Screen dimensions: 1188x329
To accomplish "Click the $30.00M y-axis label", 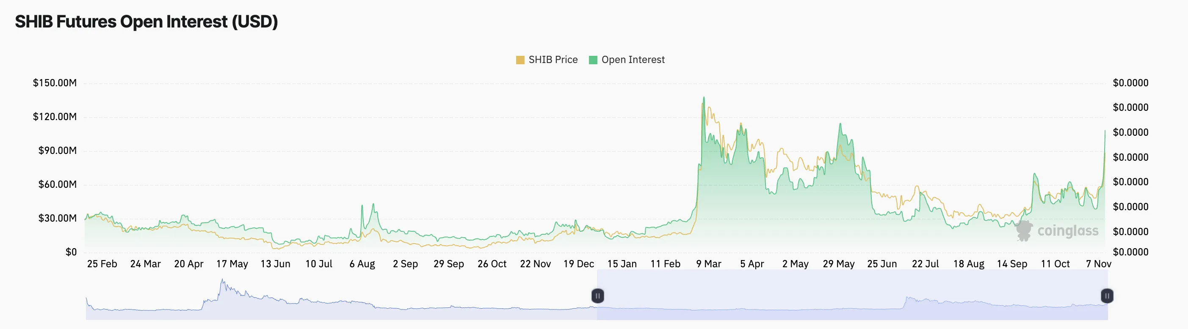I will [58, 218].
